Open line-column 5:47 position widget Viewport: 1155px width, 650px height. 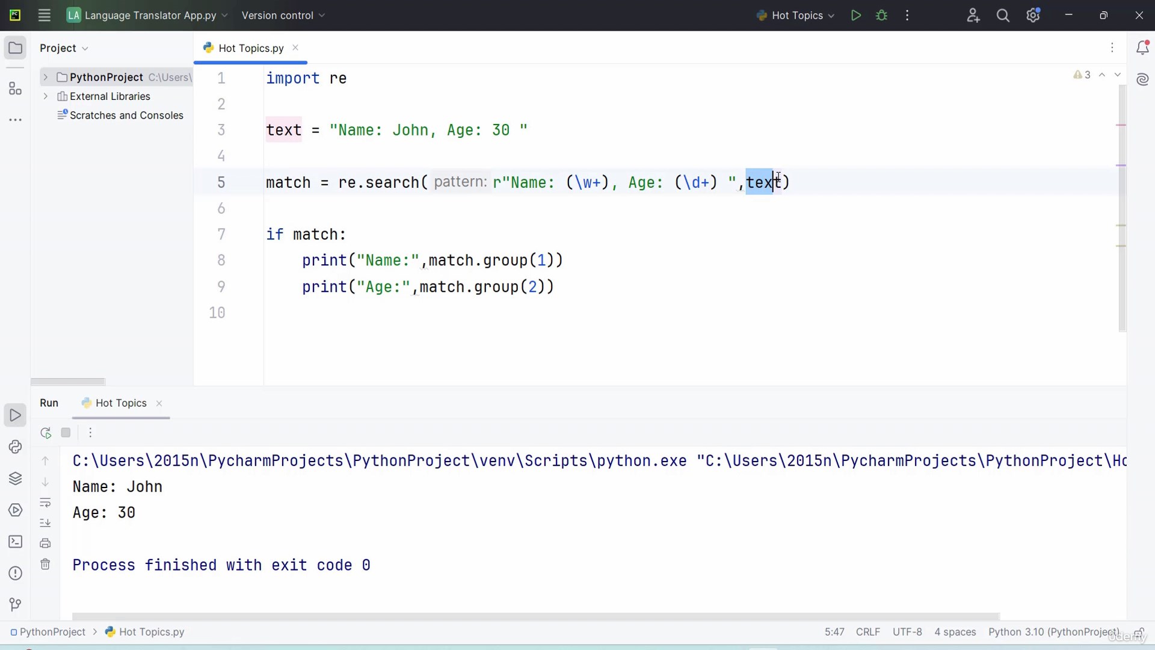(834, 632)
